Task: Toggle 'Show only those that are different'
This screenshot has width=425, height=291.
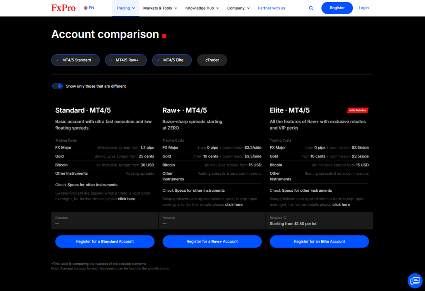Action: (57, 86)
